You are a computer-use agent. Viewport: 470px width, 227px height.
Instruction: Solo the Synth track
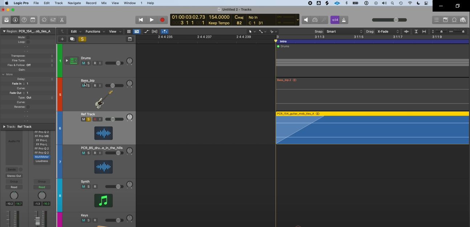[x=88, y=187]
